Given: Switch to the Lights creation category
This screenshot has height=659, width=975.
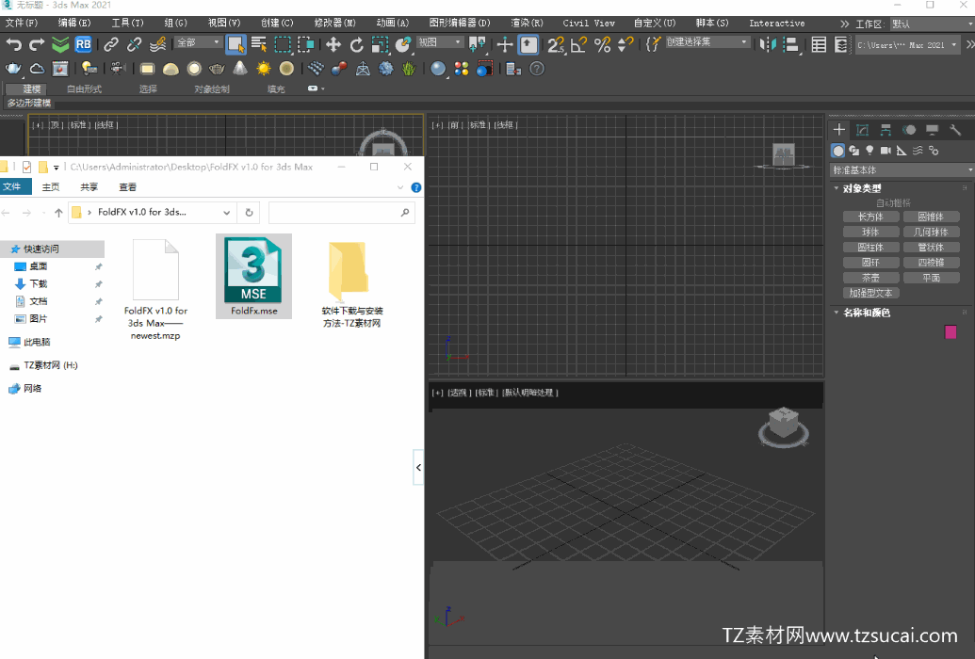Looking at the screenshot, I should pyautogui.click(x=869, y=151).
